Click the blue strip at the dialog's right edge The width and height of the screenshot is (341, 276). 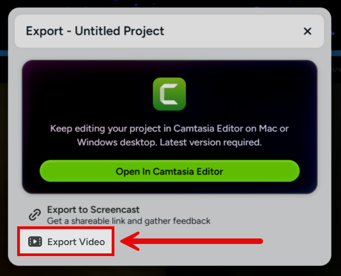point(336,53)
